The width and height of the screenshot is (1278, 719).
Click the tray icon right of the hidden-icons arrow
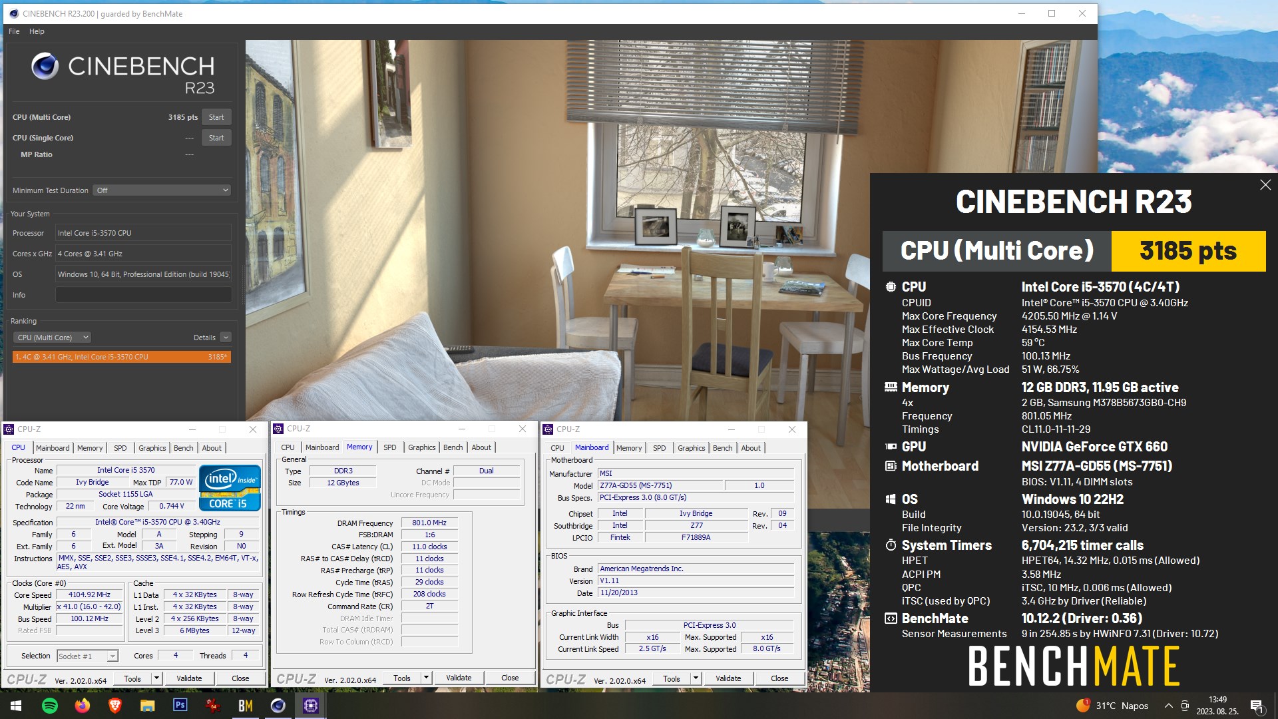coord(1185,706)
